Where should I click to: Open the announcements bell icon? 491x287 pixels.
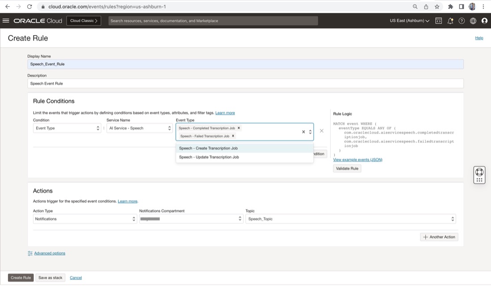(450, 20)
